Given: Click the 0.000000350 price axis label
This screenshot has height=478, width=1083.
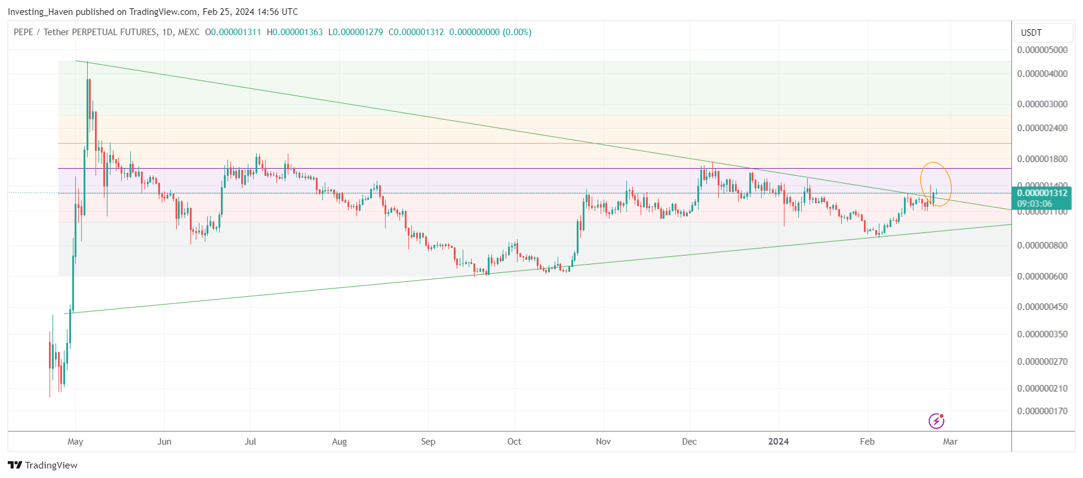Looking at the screenshot, I should (1042, 334).
